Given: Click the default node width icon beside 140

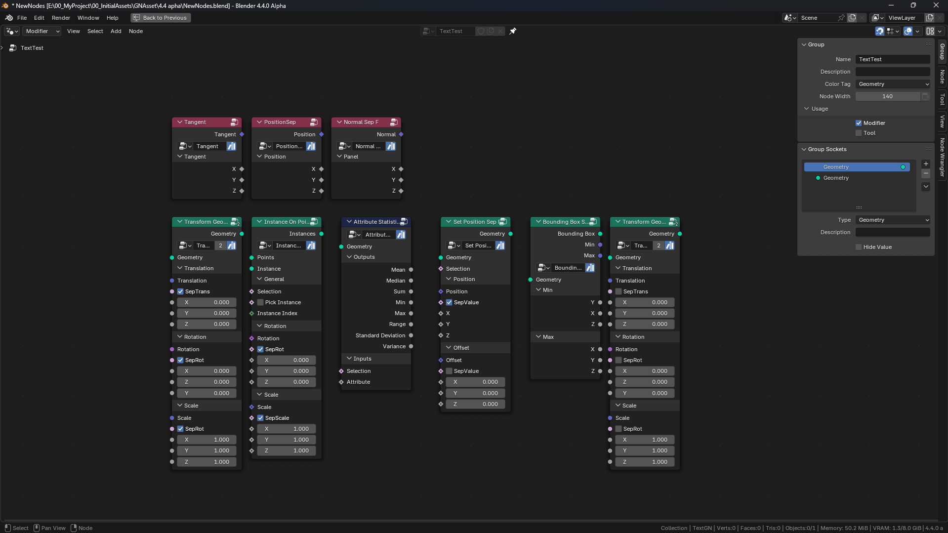Looking at the screenshot, I should point(926,96).
